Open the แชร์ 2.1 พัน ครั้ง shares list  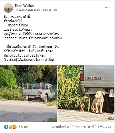point(100,127)
